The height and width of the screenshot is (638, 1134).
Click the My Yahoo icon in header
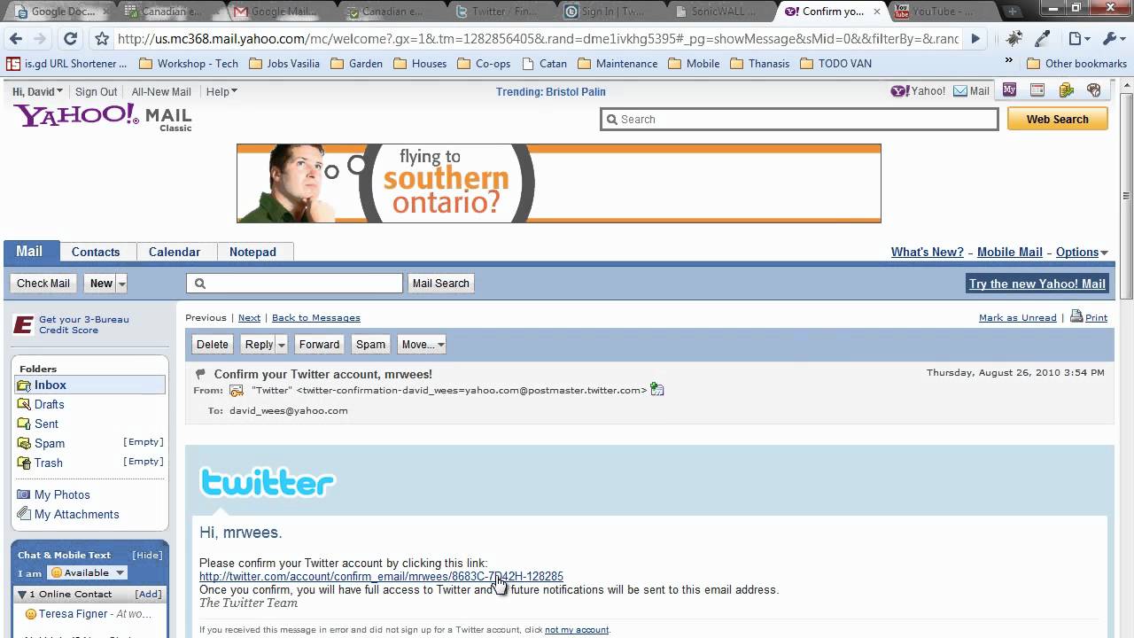(x=1010, y=90)
